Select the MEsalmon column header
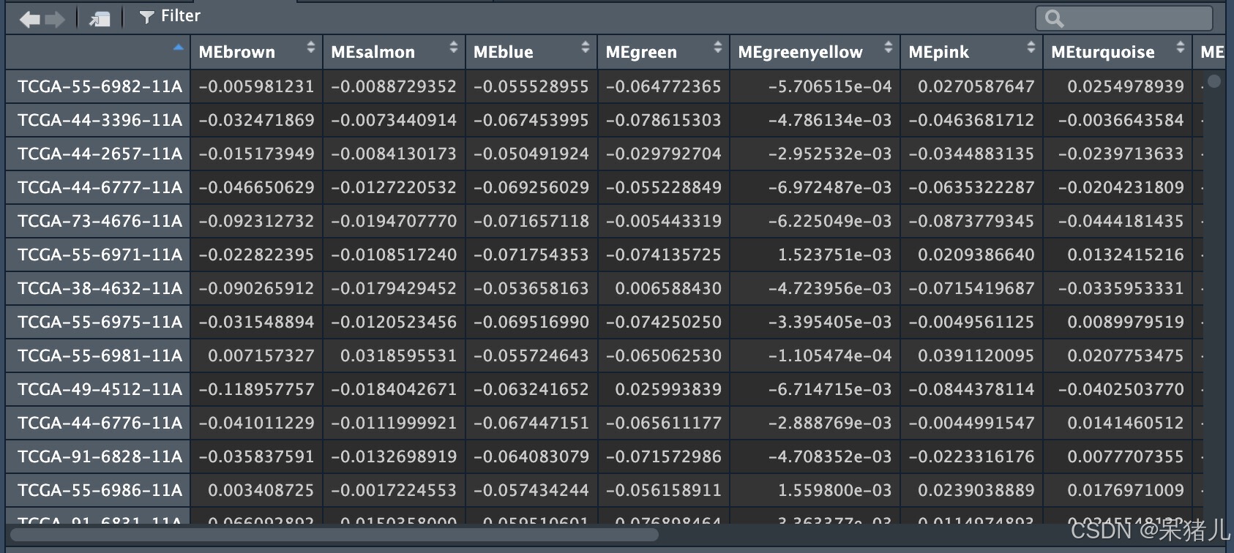Viewport: 1234px width, 553px height. [x=394, y=52]
